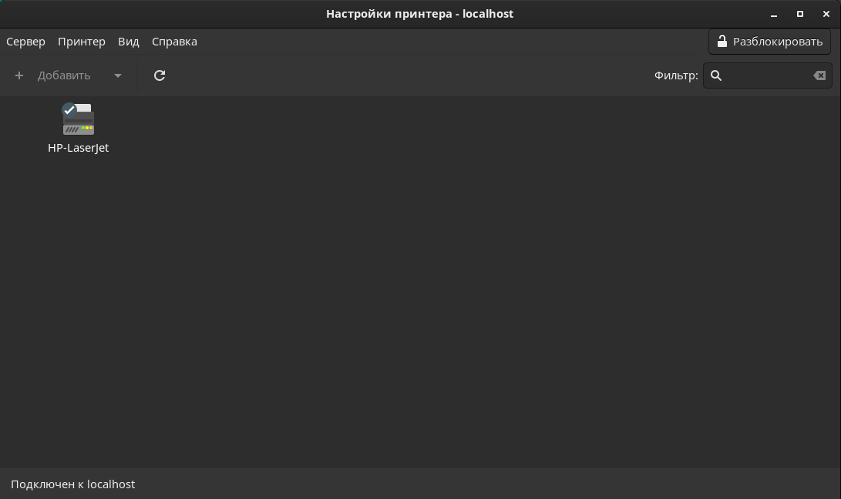841x499 pixels.
Task: Open the Сервер menu
Action: (x=25, y=42)
